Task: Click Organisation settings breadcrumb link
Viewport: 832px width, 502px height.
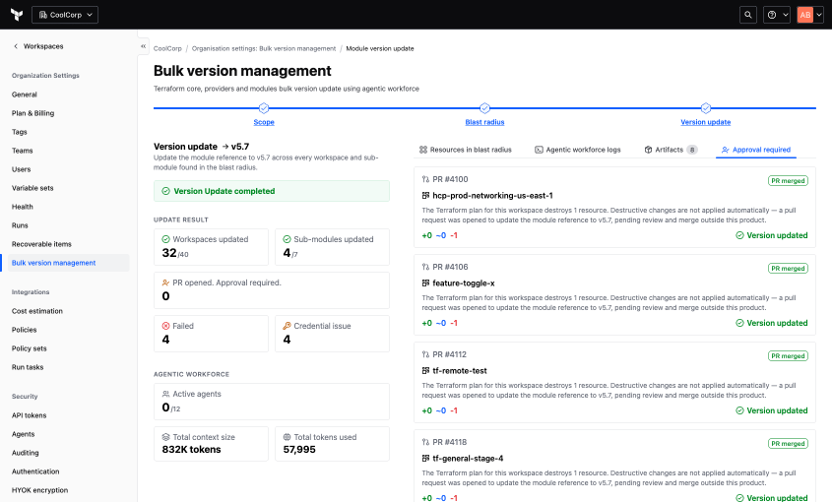Action: pyautogui.click(x=264, y=48)
